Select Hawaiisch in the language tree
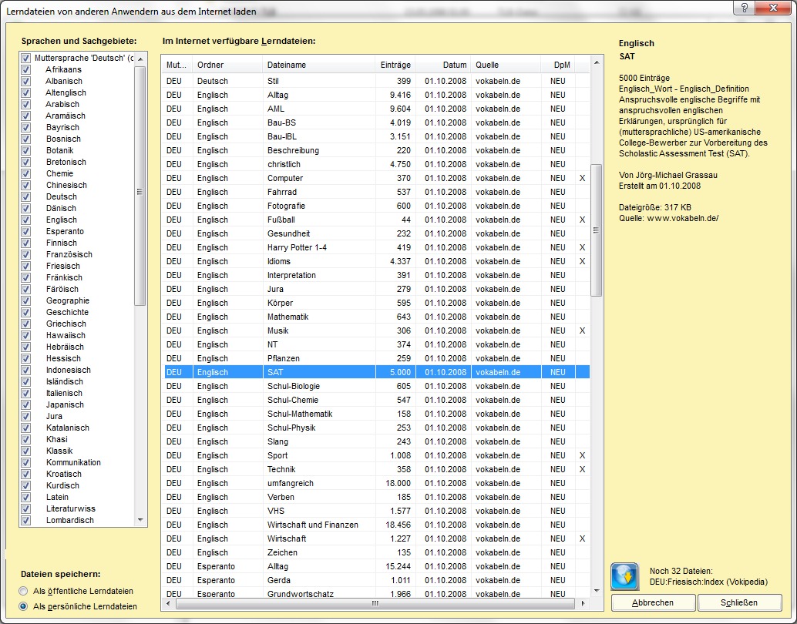This screenshot has height=624, width=797. pos(66,335)
